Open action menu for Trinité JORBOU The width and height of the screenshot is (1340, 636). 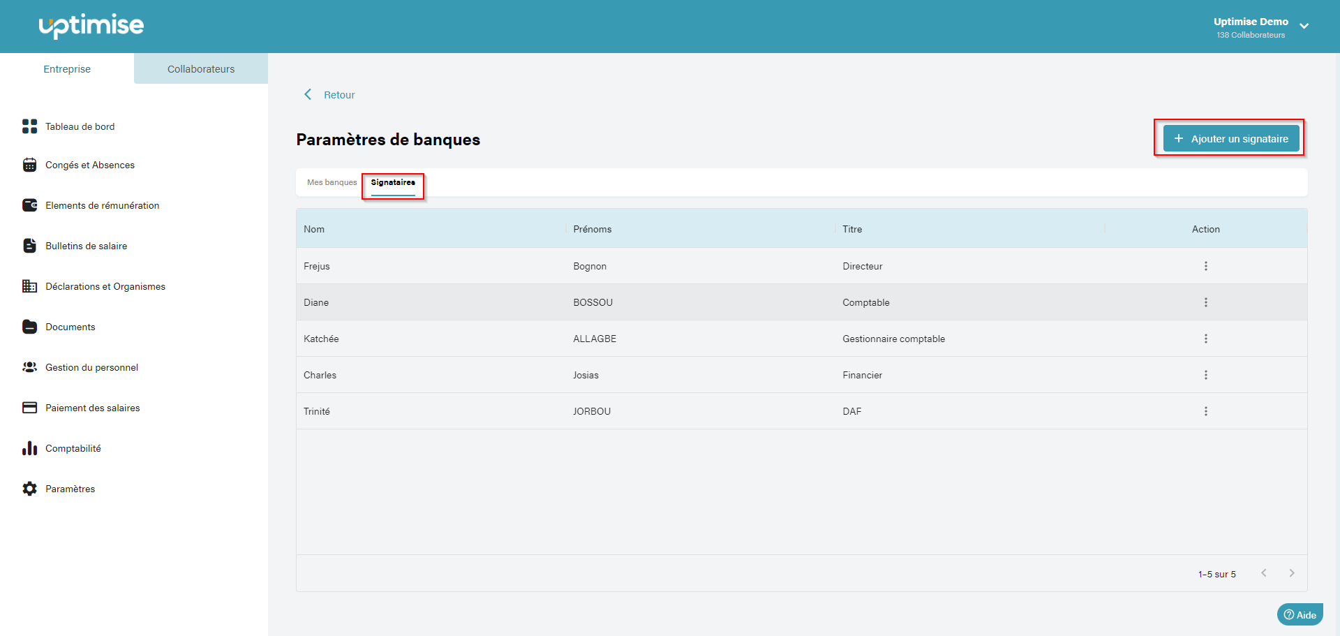pyautogui.click(x=1205, y=411)
